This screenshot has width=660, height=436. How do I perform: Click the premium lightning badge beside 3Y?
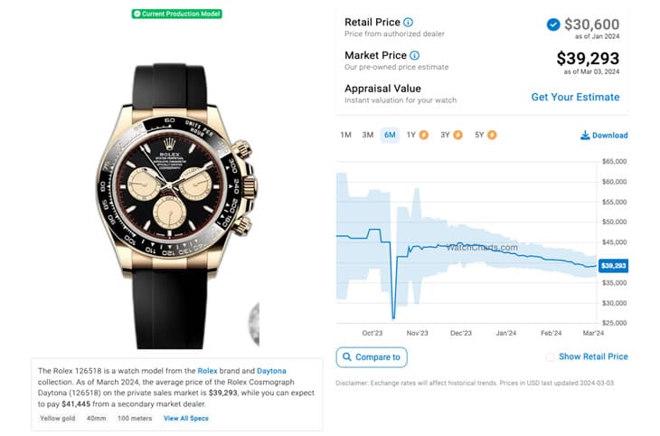pos(458,135)
